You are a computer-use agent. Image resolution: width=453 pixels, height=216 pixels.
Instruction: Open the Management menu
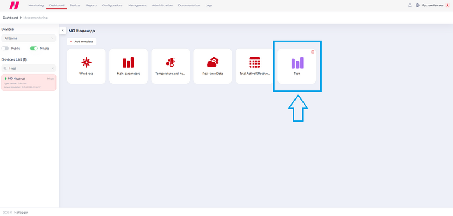click(137, 5)
